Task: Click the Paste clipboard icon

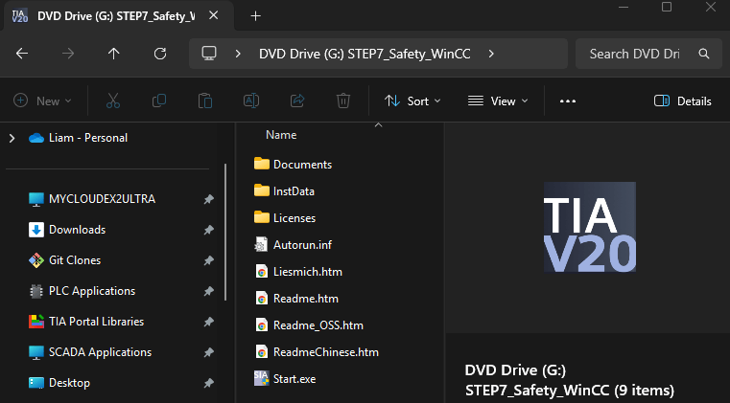Action: pos(205,101)
